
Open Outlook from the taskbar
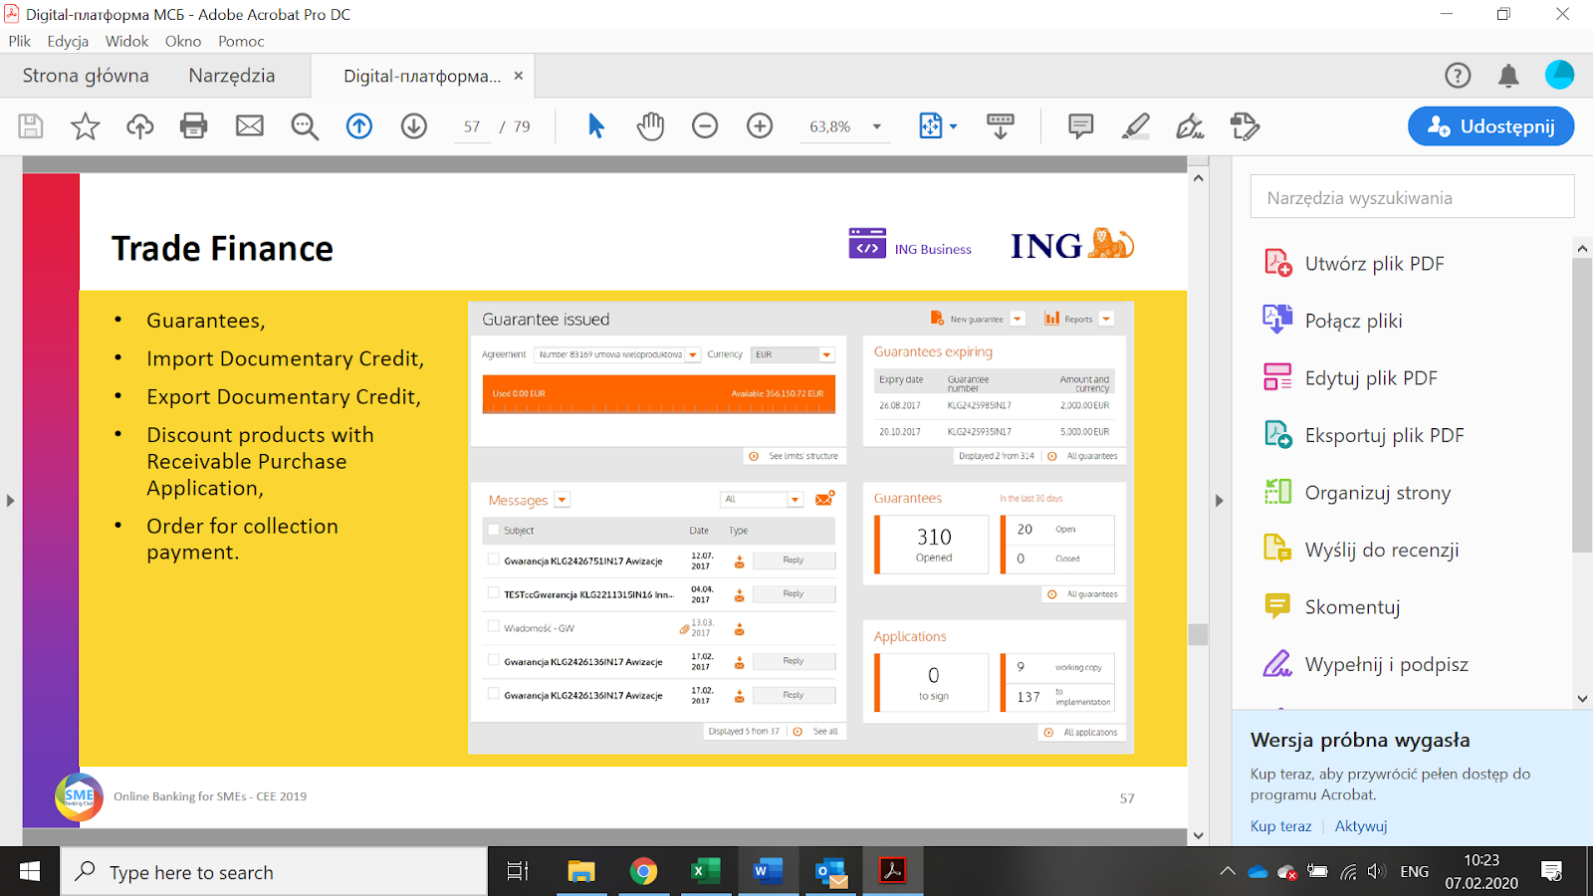[x=830, y=872]
